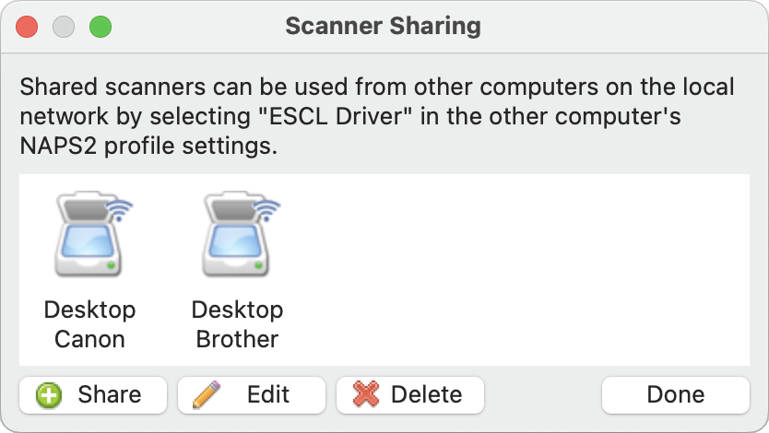Image resolution: width=769 pixels, height=433 pixels.
Task: Choose the "Desktop Canon" label text
Action: [89, 324]
